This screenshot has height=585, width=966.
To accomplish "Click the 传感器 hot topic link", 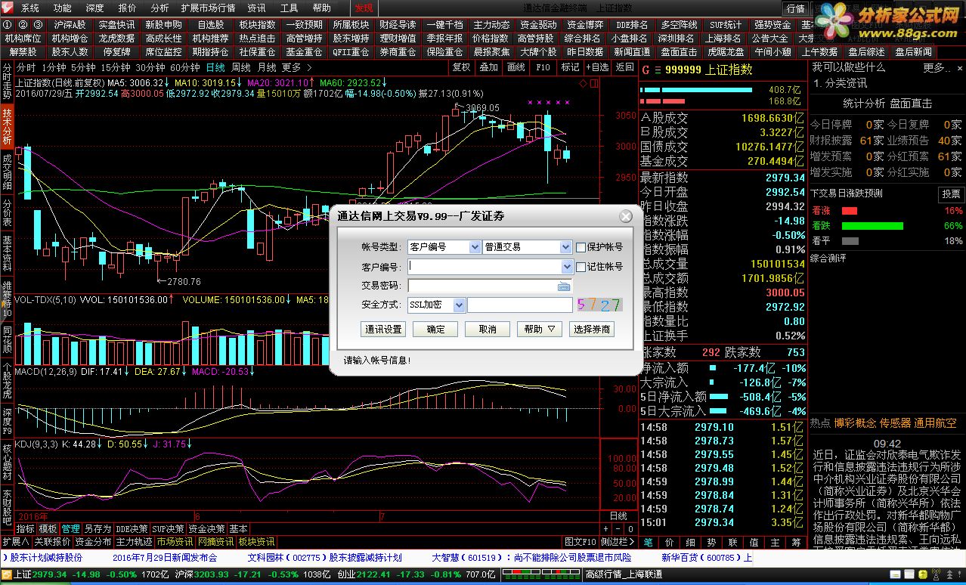I will point(895,423).
